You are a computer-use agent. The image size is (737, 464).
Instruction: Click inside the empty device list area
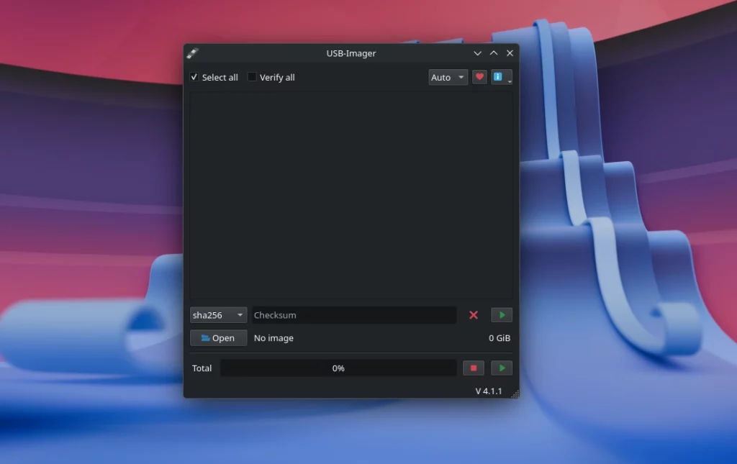click(351, 195)
